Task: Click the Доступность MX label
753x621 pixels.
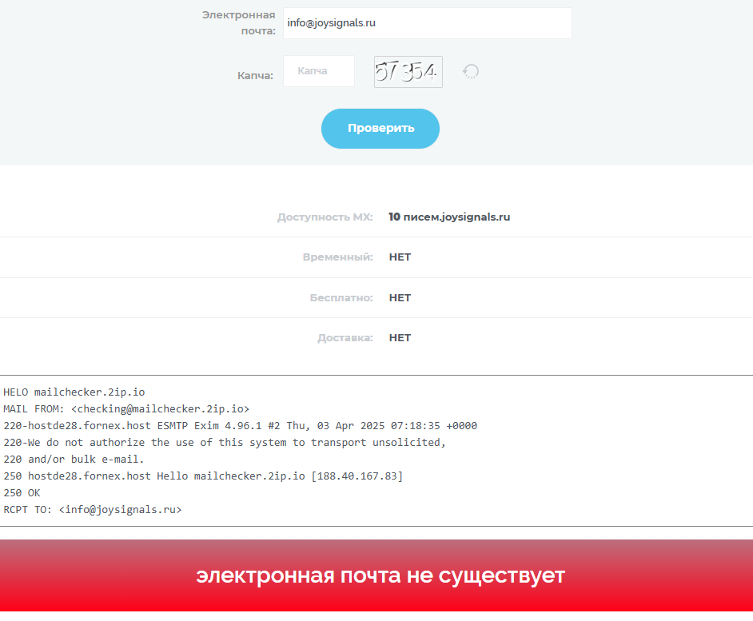Action: 325,217
